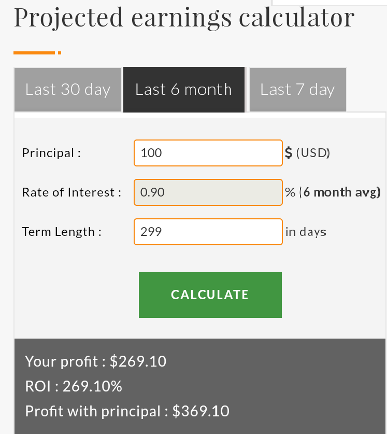This screenshot has height=434, width=387.
Task: Click the Principal label text
Action: coord(51,153)
